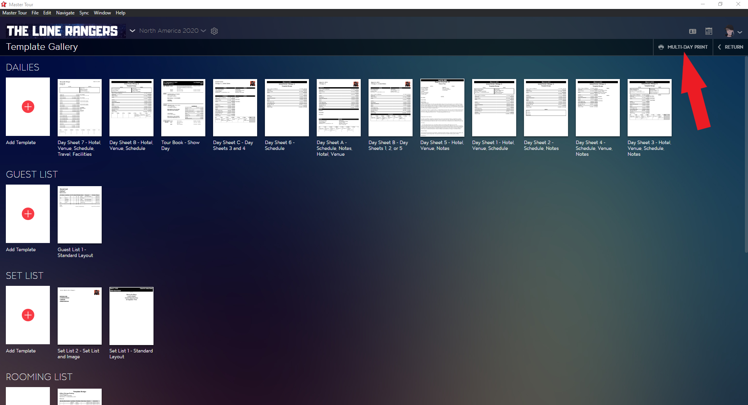Click 'Set List 1 - Standard Layout' caption

pyautogui.click(x=131, y=354)
